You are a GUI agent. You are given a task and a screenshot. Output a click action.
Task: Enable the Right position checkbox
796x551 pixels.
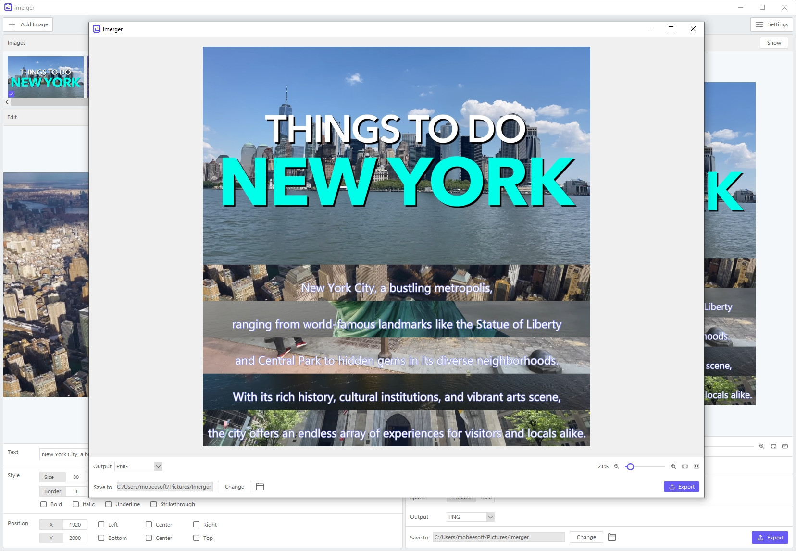pyautogui.click(x=197, y=525)
